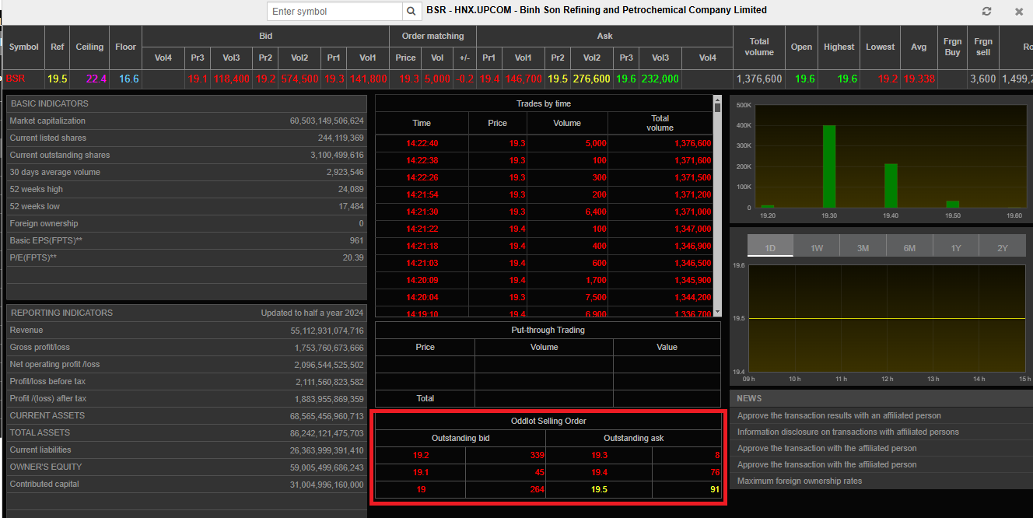Click the Symbol column header
Image resolution: width=1033 pixels, height=518 pixels.
coord(23,47)
